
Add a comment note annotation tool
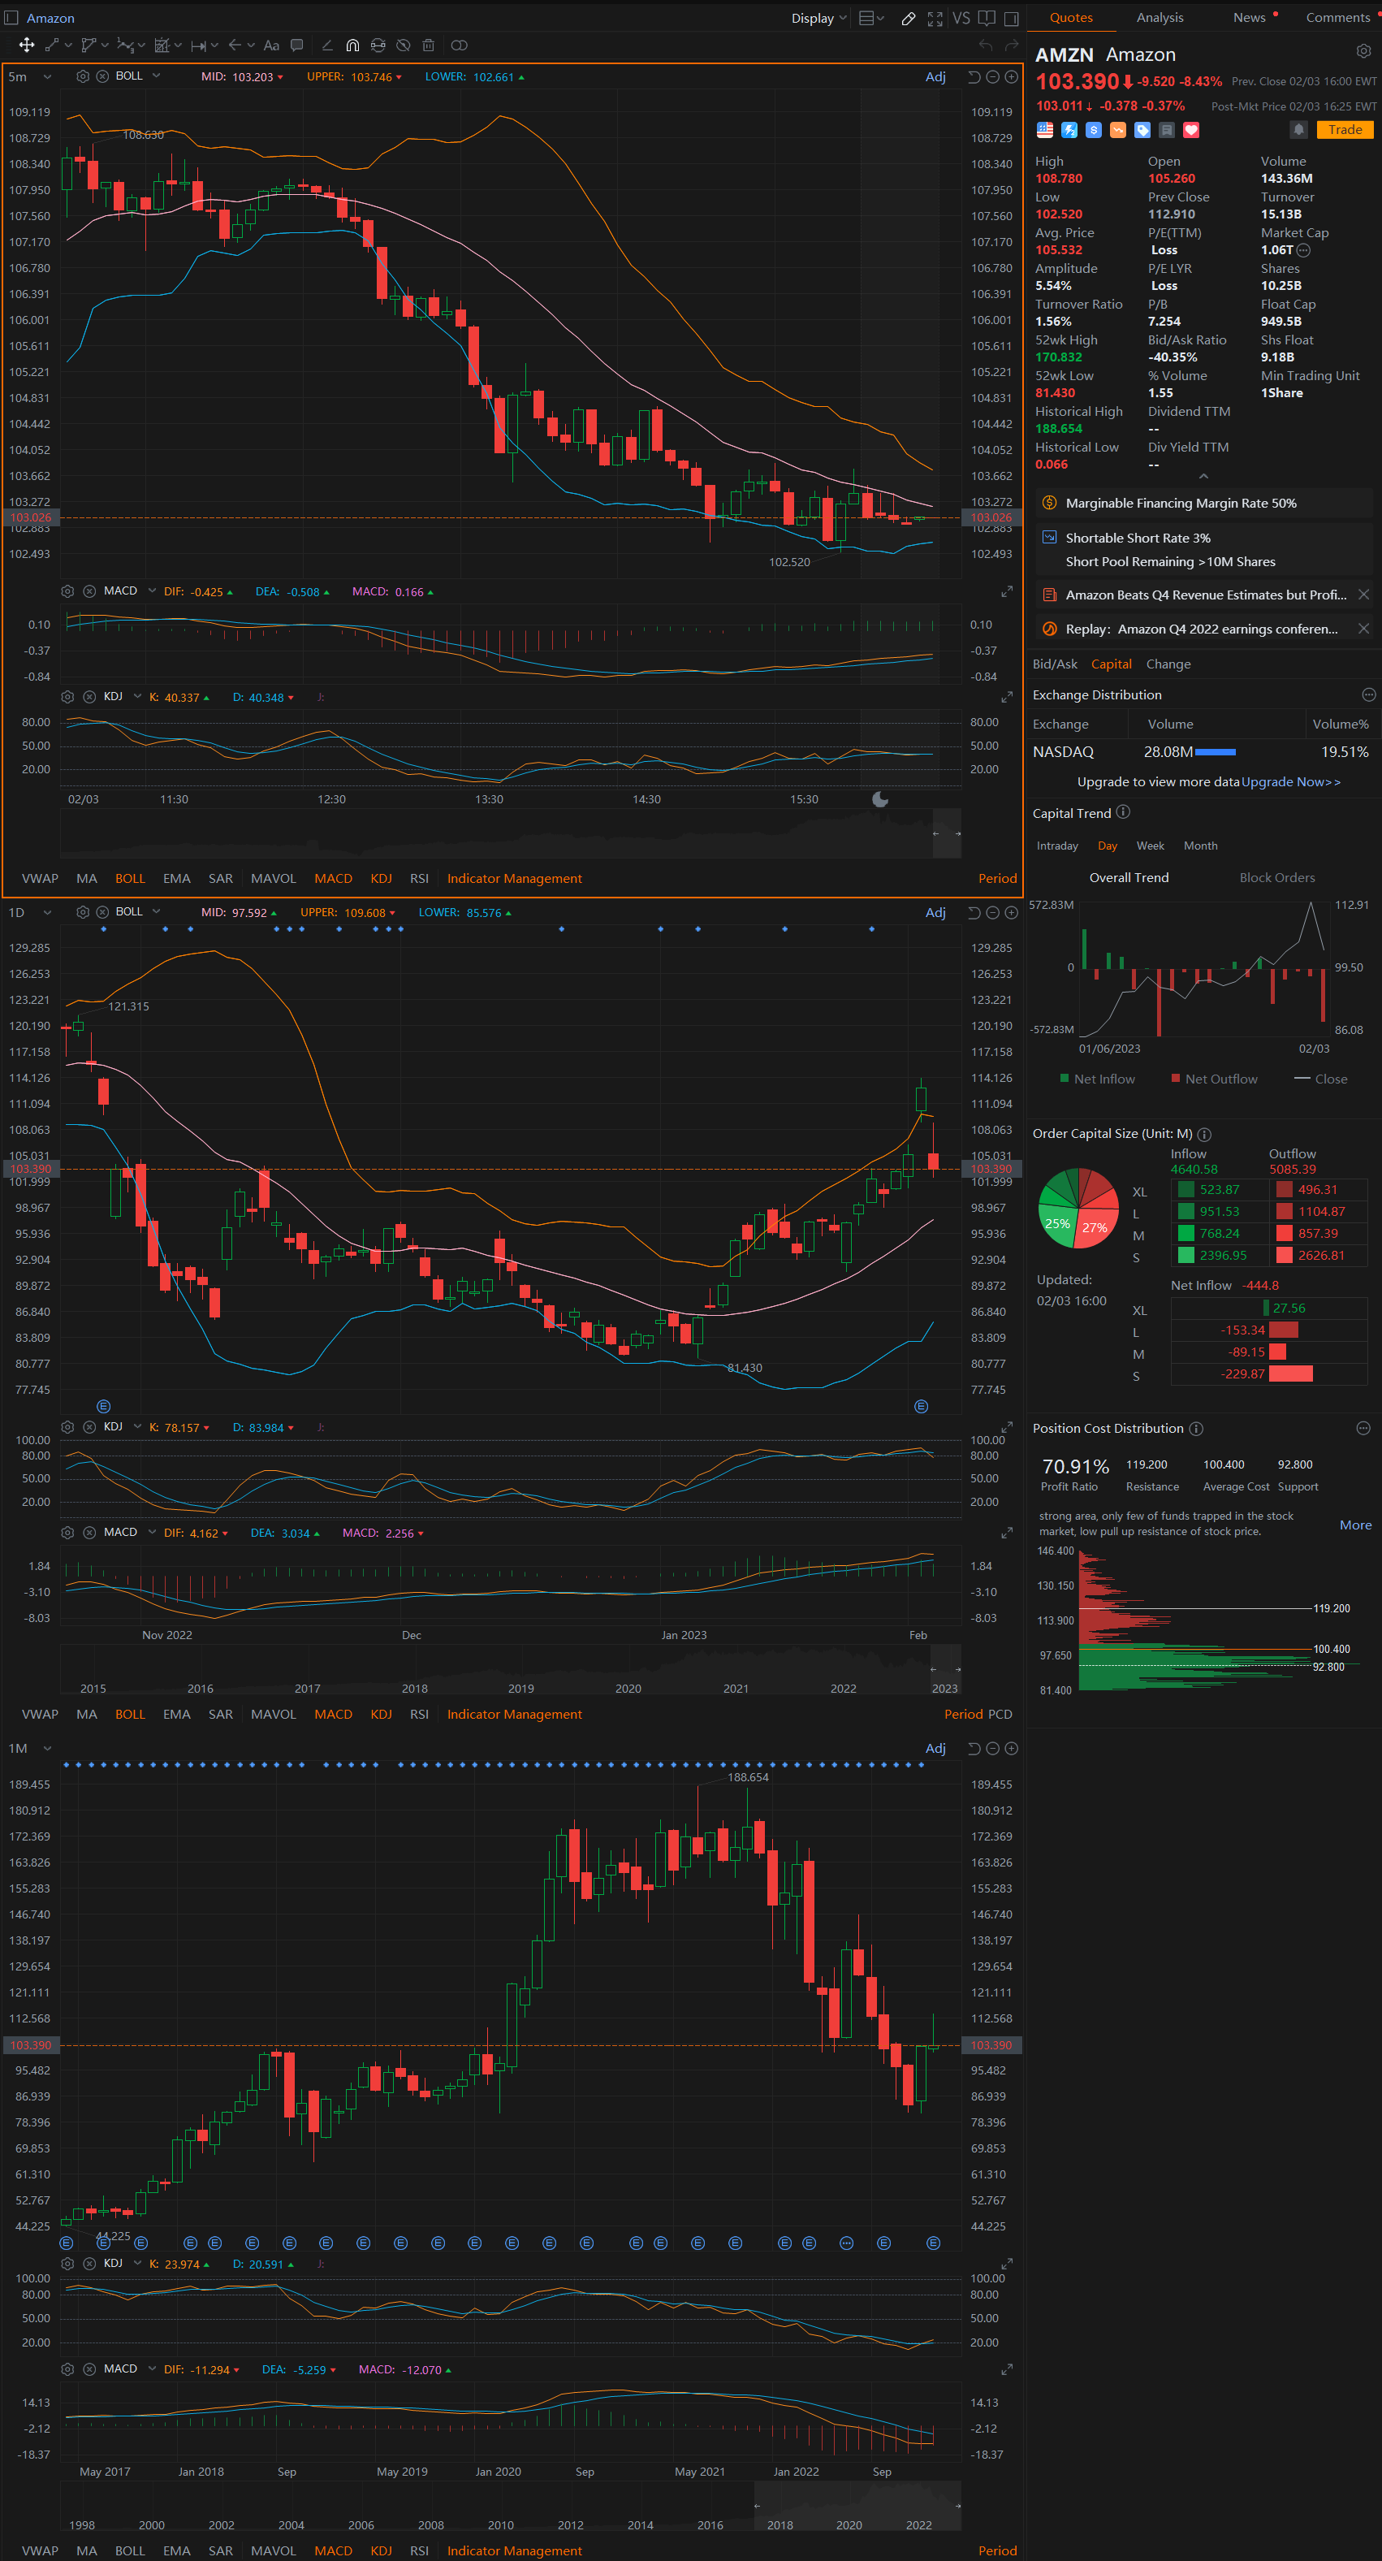coord(296,45)
